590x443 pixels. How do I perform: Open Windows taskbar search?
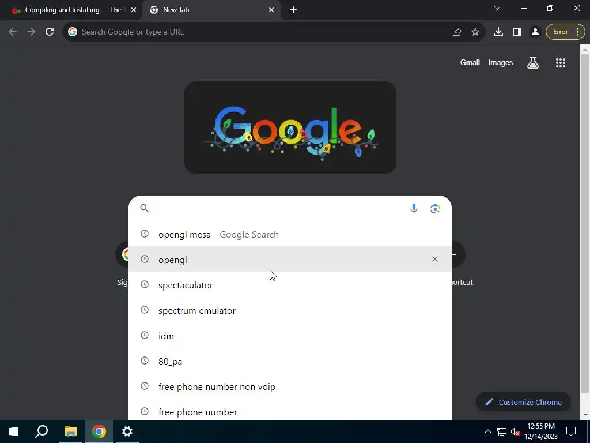pos(41,431)
